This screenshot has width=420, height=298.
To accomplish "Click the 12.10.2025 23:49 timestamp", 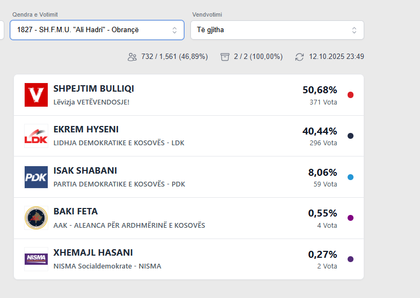I will [336, 57].
